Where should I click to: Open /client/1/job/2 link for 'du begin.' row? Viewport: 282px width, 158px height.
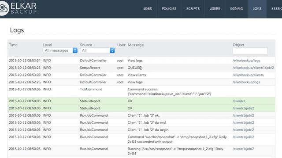point(243,130)
